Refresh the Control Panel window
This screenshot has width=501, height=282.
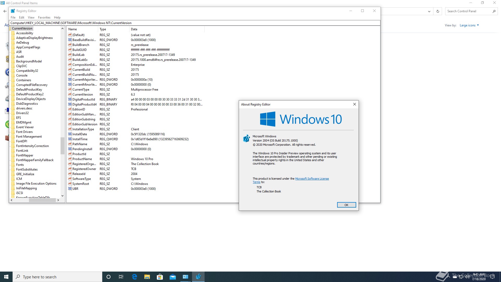pos(438,11)
